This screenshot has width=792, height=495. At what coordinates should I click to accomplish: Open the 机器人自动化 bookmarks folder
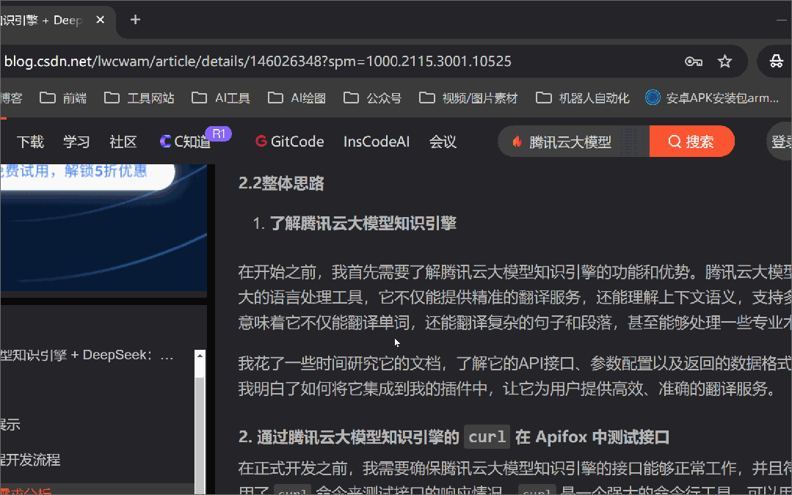click(x=582, y=98)
